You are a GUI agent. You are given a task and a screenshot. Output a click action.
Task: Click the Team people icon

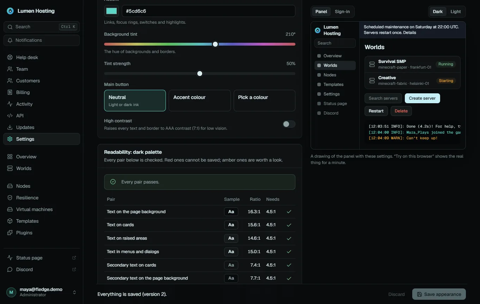point(10,69)
